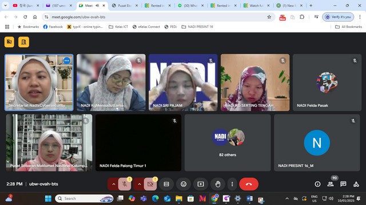Image resolution: width=366 pixels, height=205 pixels.
Task: Open Microsoft Word from the taskbar
Action: point(249,199)
